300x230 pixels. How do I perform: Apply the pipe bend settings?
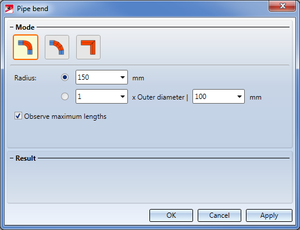point(269,215)
